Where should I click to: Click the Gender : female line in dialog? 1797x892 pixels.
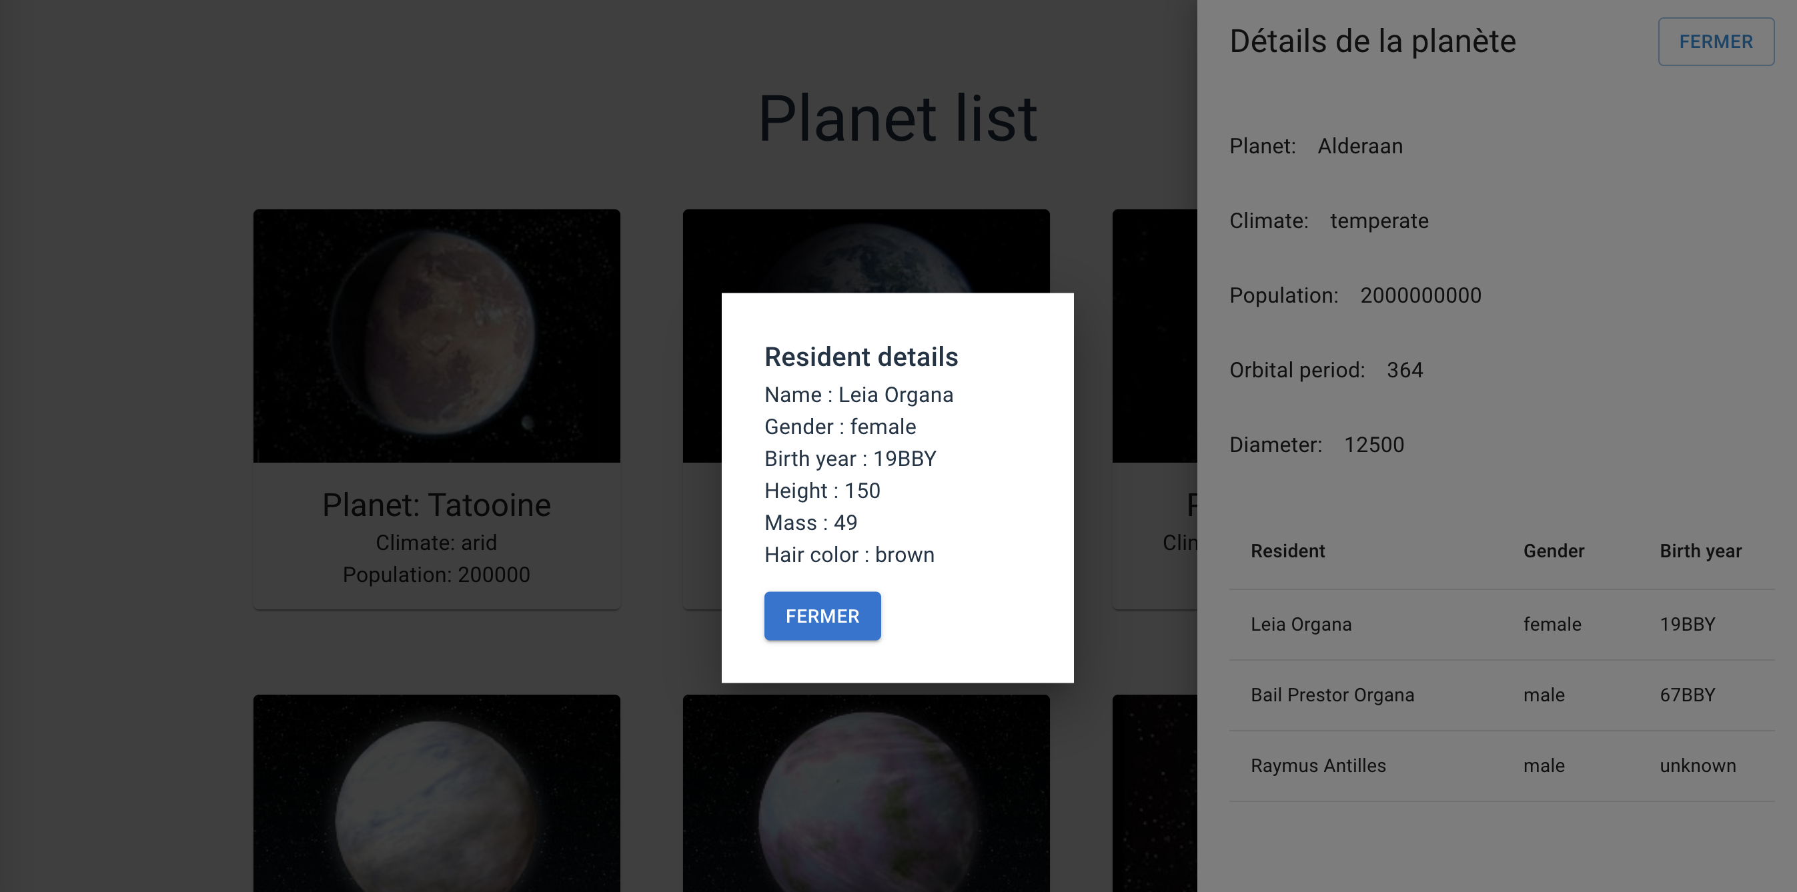pyautogui.click(x=840, y=427)
